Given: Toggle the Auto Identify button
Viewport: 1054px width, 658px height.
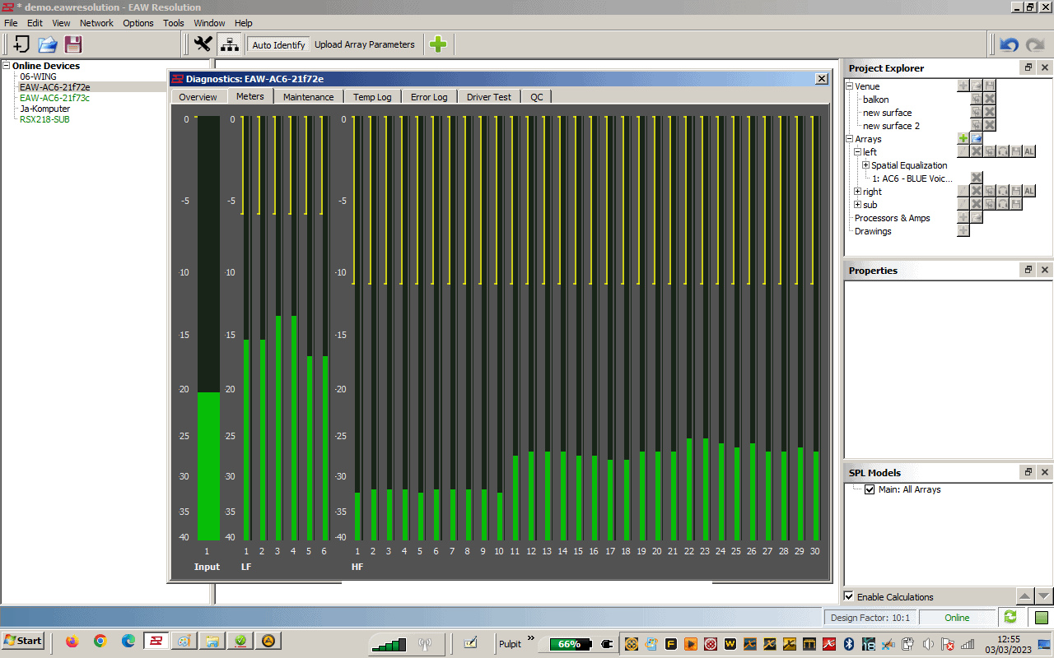Looking at the screenshot, I should coord(278,45).
